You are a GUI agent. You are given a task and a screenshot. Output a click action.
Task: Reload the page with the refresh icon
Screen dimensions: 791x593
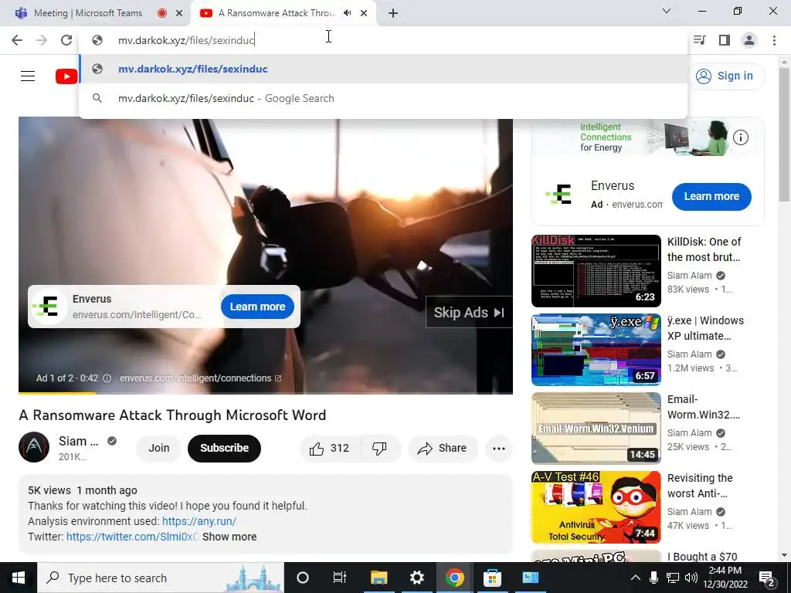[x=66, y=40]
